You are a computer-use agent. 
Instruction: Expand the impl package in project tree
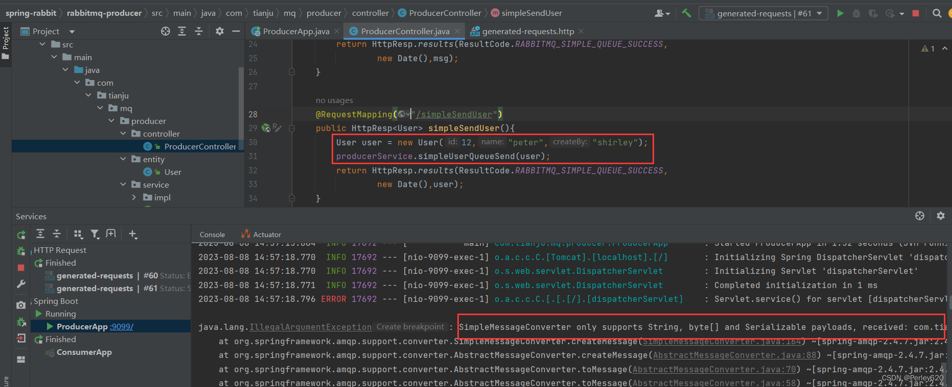point(134,197)
